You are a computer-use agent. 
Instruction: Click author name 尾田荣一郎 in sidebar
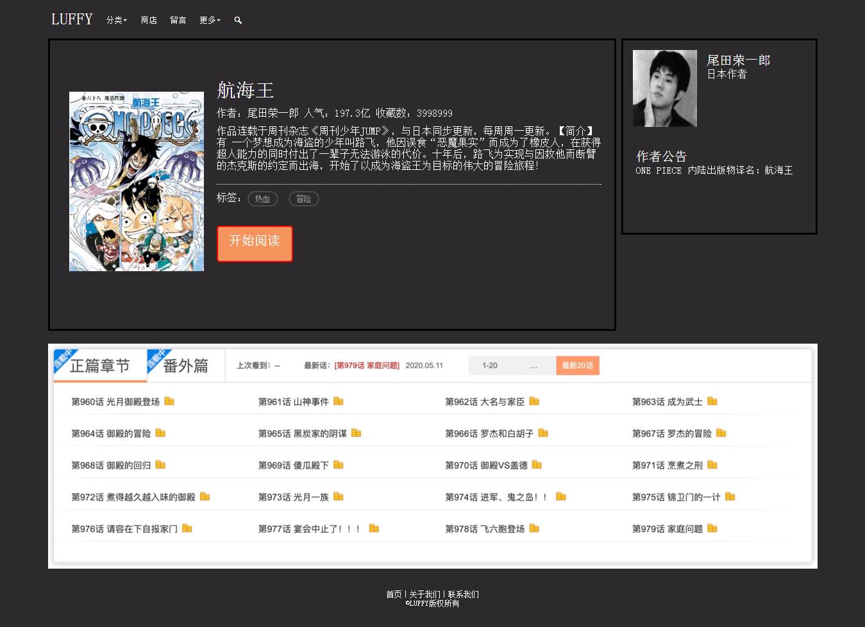click(x=739, y=60)
